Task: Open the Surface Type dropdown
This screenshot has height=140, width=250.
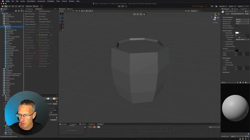Action: (242, 21)
